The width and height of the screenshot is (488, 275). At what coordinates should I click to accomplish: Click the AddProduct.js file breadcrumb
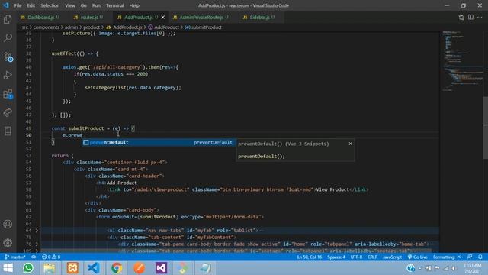(124, 27)
